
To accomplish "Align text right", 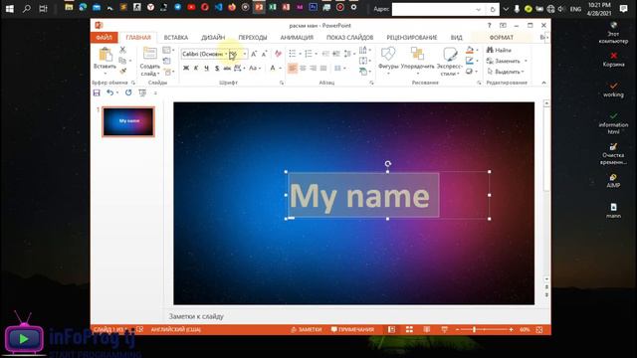I will tap(313, 69).
